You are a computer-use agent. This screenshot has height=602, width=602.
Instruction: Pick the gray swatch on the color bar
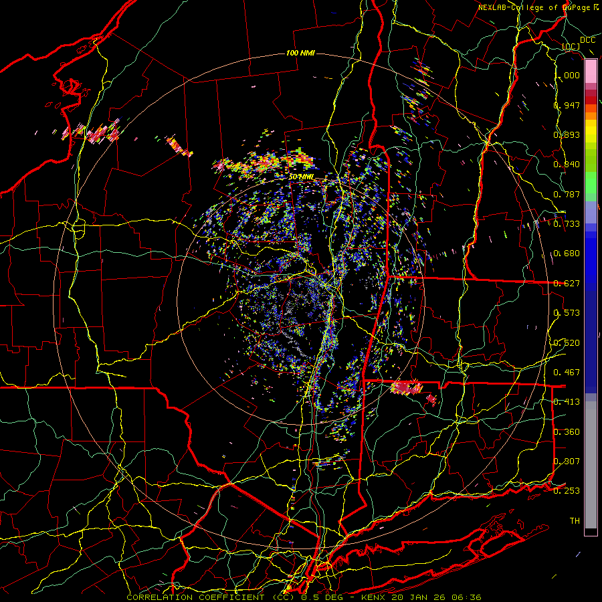[591, 465]
